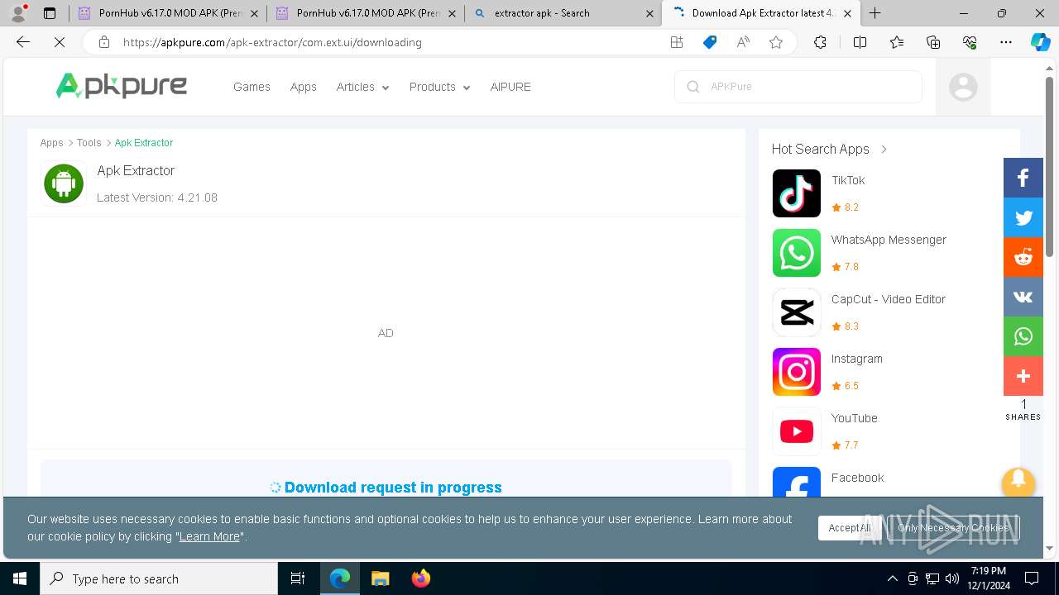1059x595 pixels.
Task: Choose Only Necessary Cookies button
Action: (x=953, y=528)
